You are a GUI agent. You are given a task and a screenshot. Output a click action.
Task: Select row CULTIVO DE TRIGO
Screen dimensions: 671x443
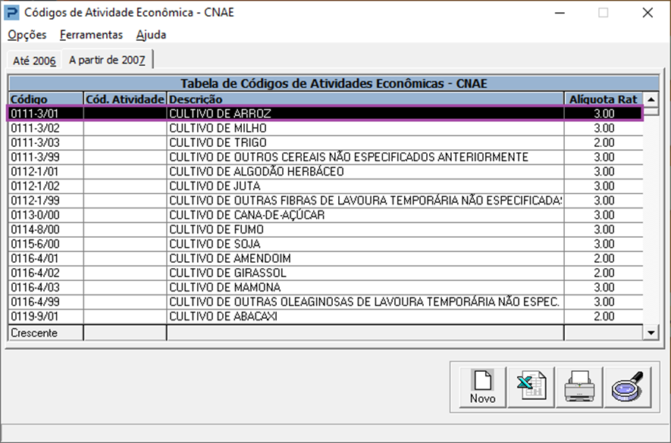(325, 142)
